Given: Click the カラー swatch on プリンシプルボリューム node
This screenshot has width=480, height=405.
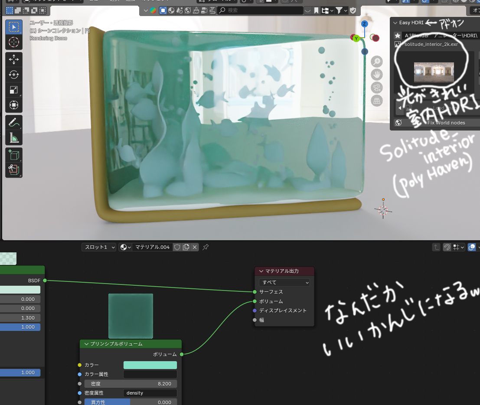Looking at the screenshot, I should pyautogui.click(x=150, y=365).
